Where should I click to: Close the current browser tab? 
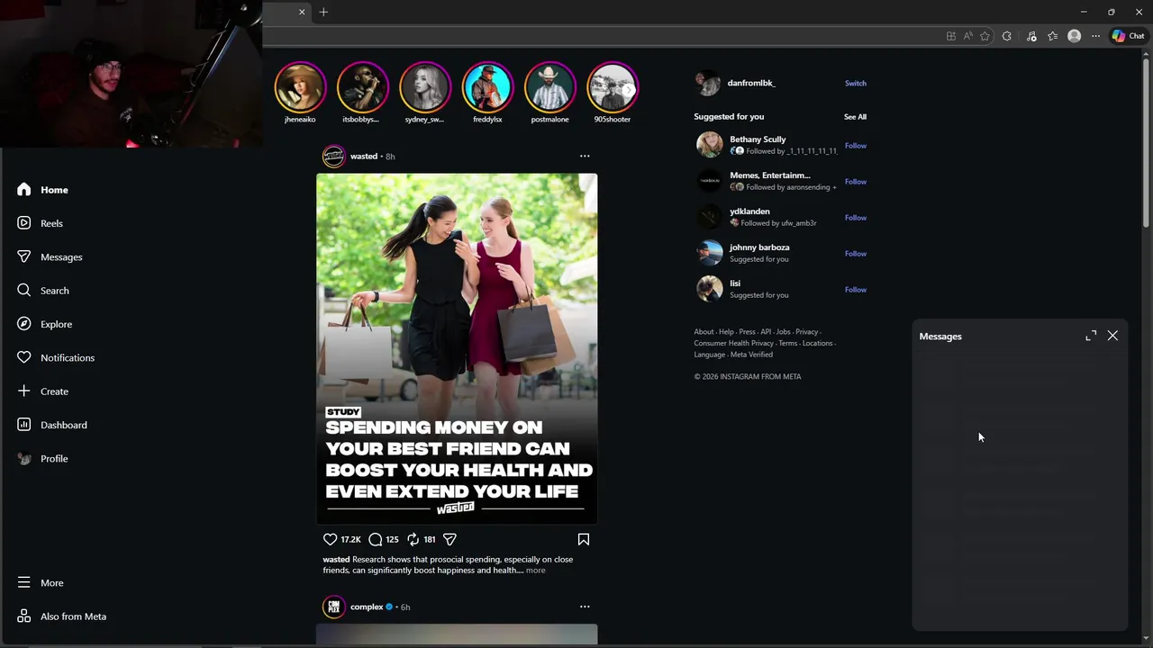pyautogui.click(x=302, y=12)
